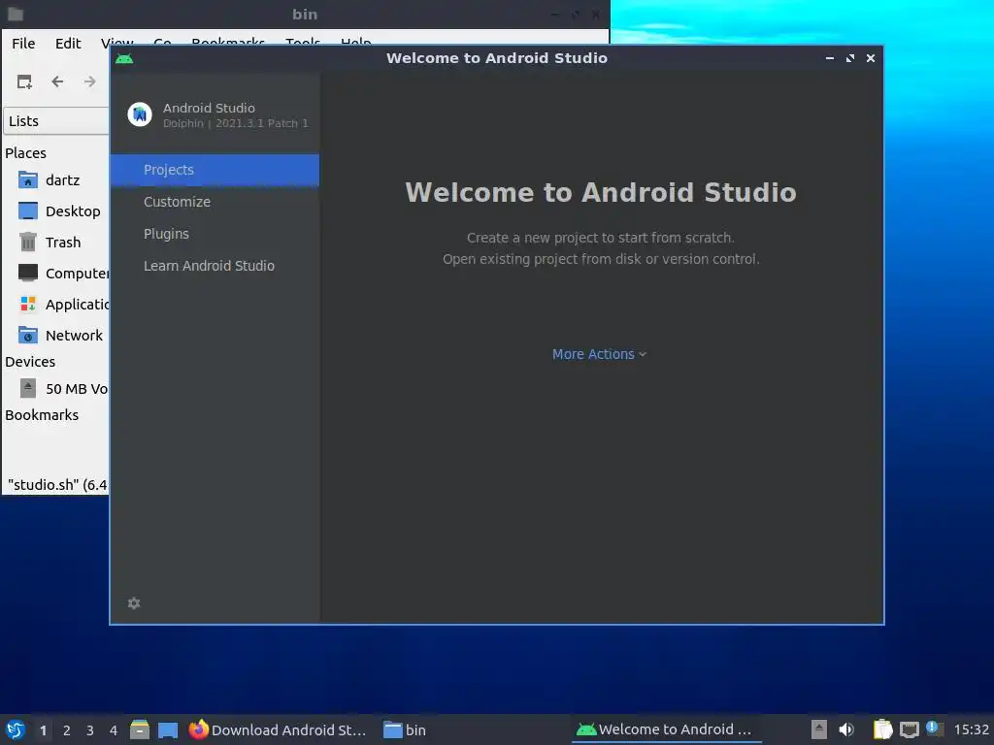This screenshot has width=994, height=745.
Task: Click the Desktop icon in Places
Action: (x=28, y=211)
